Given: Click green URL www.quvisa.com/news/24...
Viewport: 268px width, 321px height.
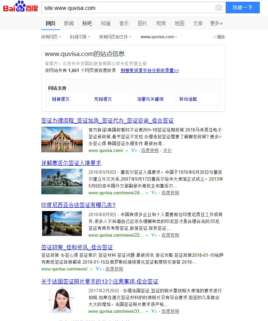Looking at the screenshot, I should tap(116, 193).
